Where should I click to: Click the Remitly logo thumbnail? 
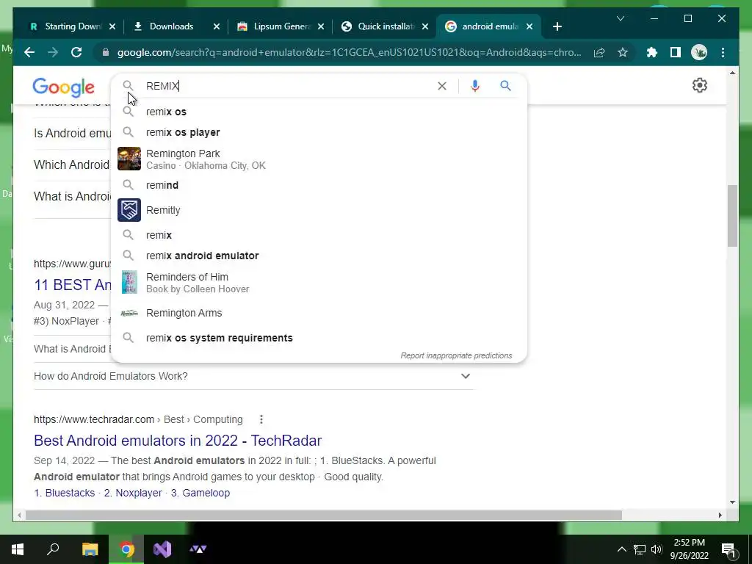(129, 210)
